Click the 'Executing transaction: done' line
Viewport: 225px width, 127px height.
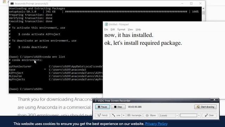tap(31, 21)
